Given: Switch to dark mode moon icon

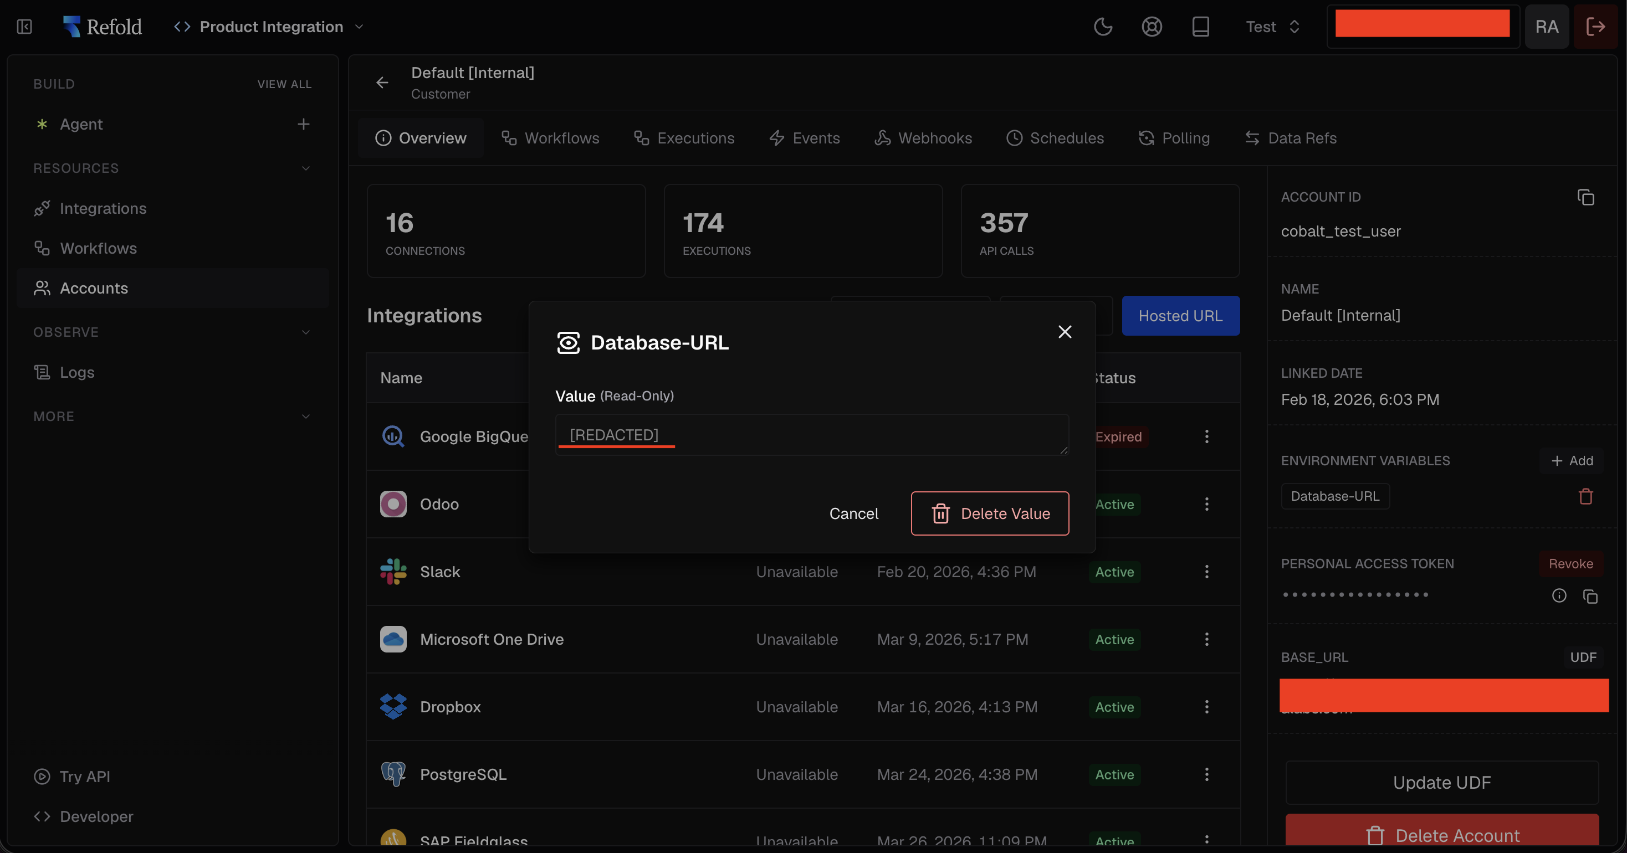Looking at the screenshot, I should coord(1103,27).
